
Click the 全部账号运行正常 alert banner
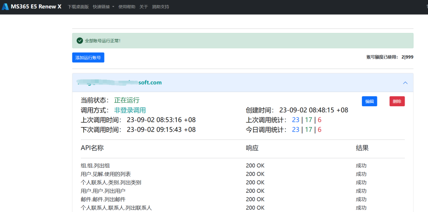pyautogui.click(x=243, y=41)
